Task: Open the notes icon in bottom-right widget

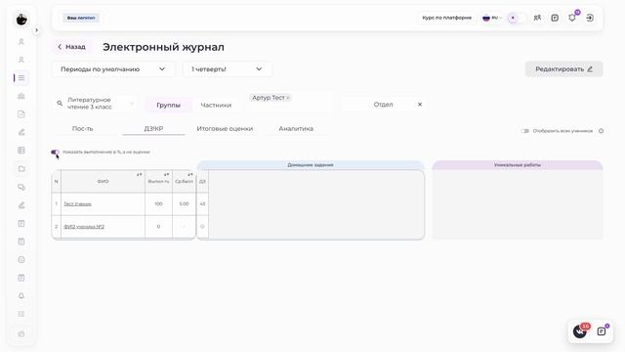Action: (602, 330)
